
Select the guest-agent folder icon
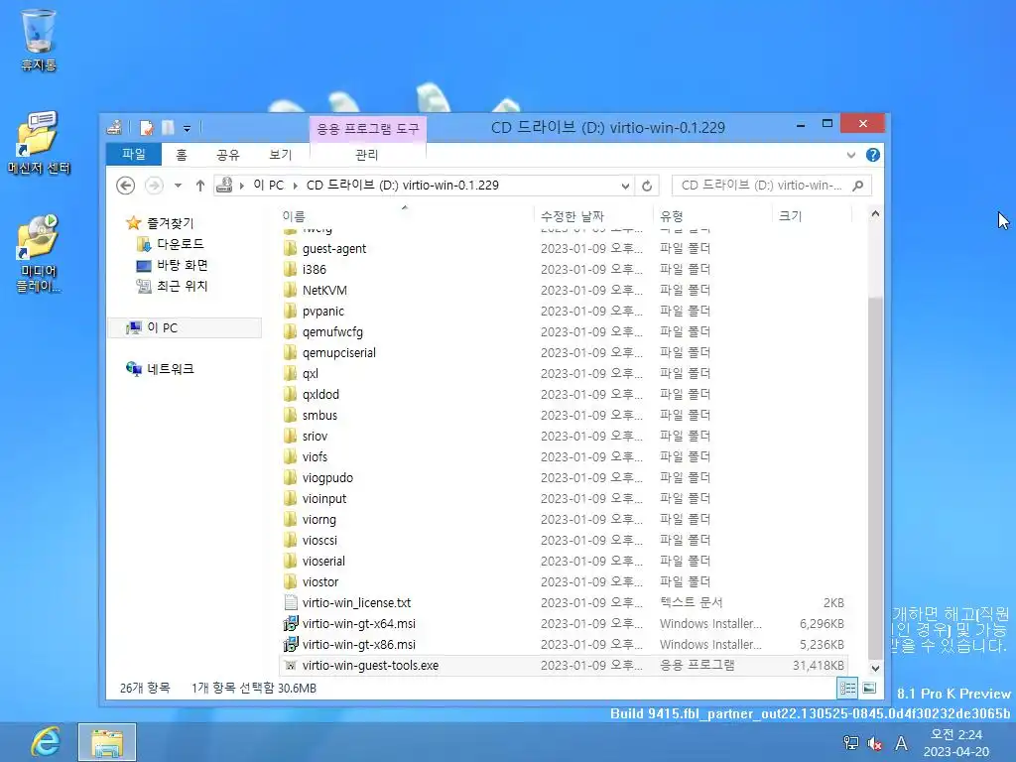pyautogui.click(x=291, y=249)
